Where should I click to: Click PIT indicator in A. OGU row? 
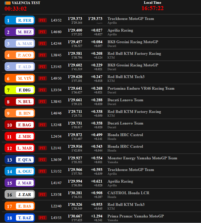coord(42,171)
